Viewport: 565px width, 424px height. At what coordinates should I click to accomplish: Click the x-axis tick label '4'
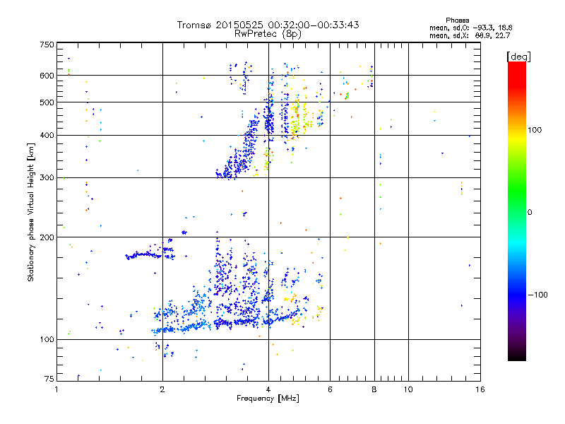pyautogui.click(x=268, y=389)
